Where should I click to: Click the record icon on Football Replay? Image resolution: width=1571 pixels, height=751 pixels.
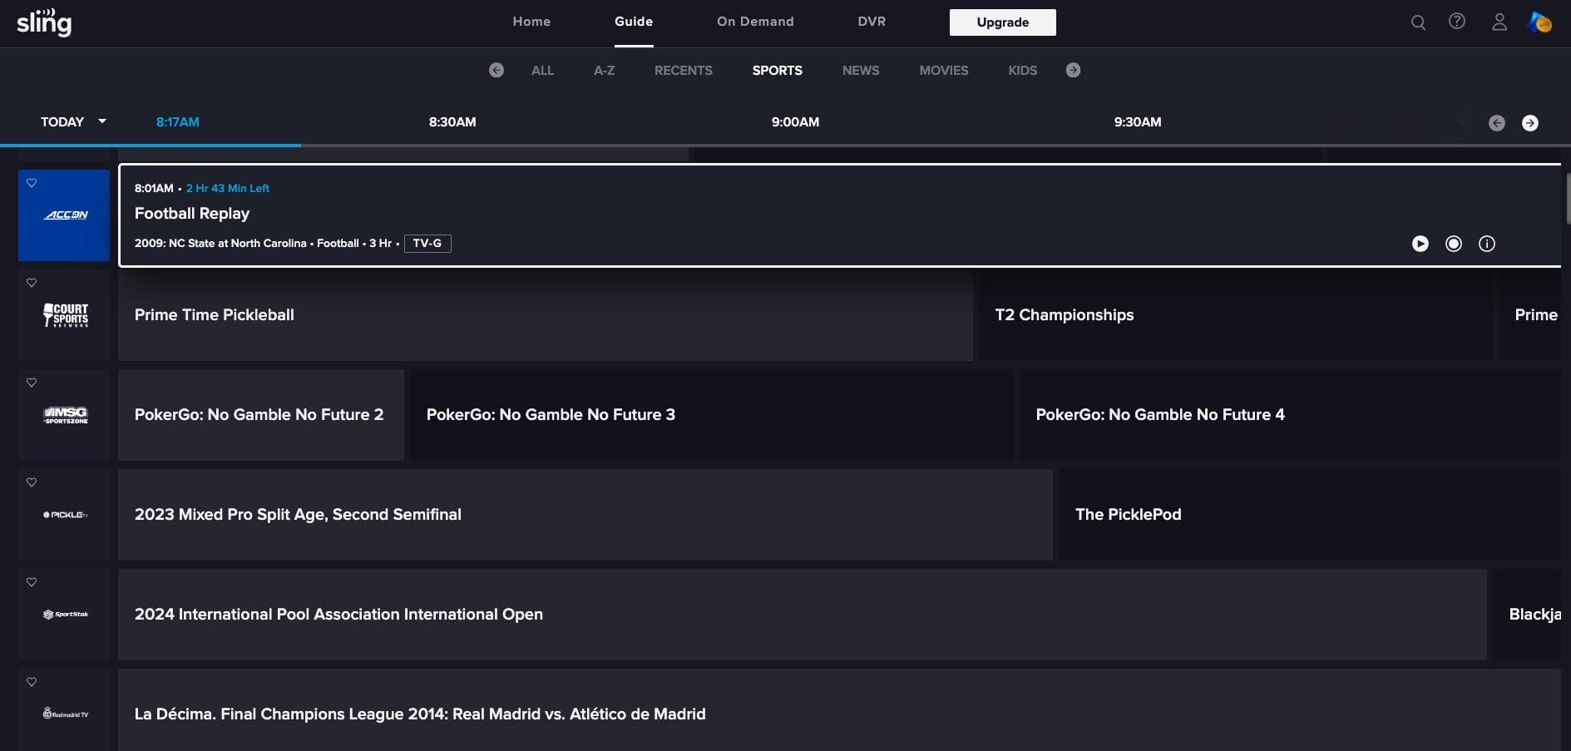tap(1454, 244)
